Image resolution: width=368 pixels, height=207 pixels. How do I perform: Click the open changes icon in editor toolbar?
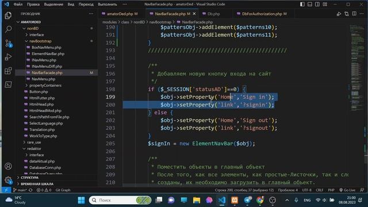(x=347, y=14)
